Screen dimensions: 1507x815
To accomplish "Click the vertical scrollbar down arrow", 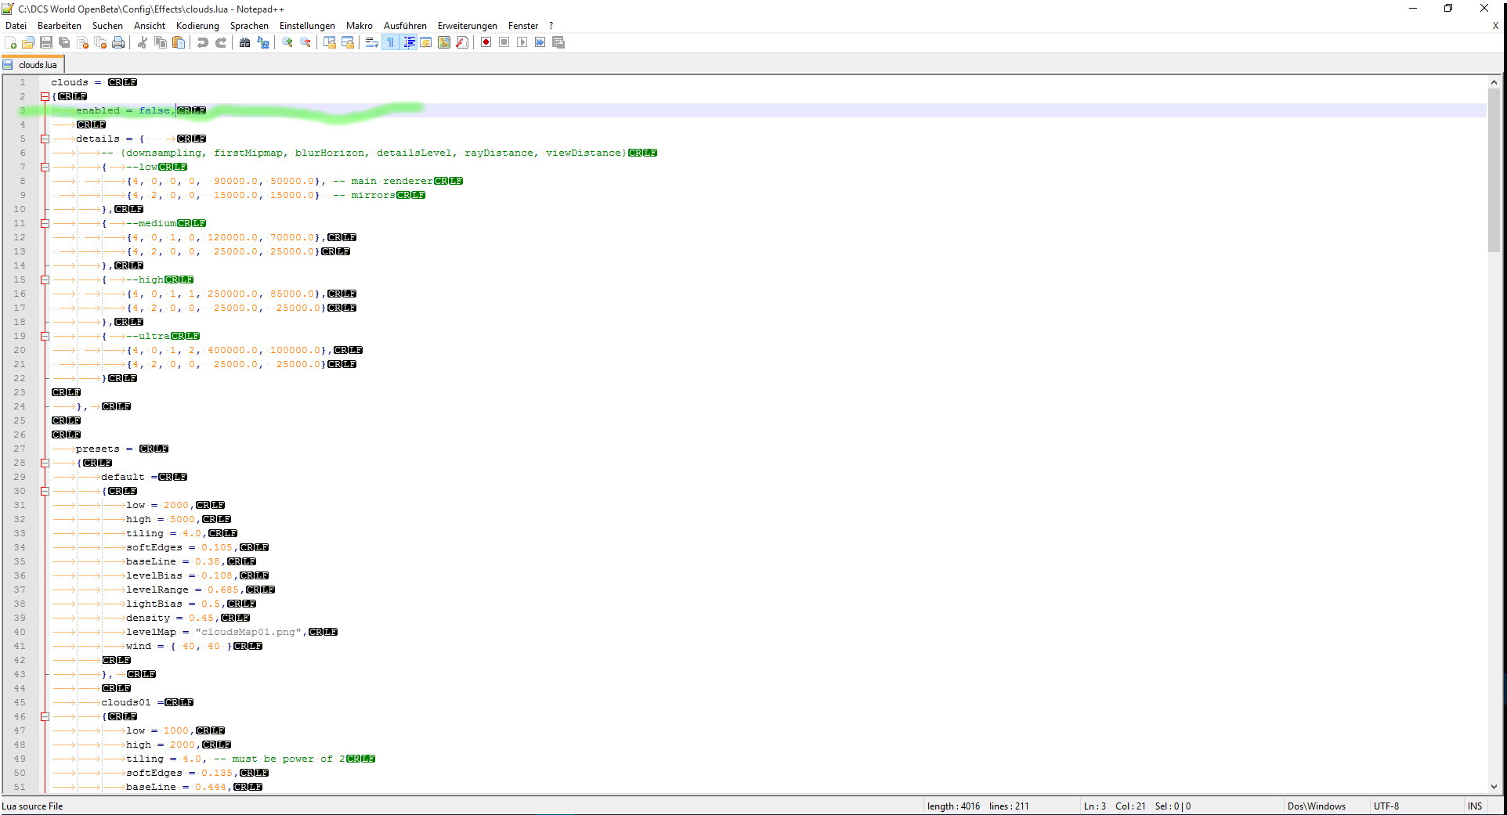I will click(x=1494, y=787).
